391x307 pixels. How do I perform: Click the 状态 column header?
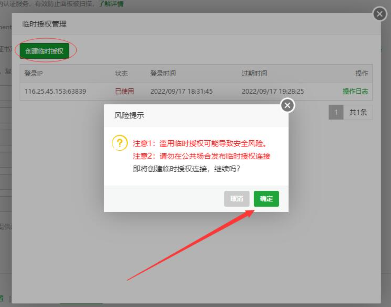tap(121, 74)
